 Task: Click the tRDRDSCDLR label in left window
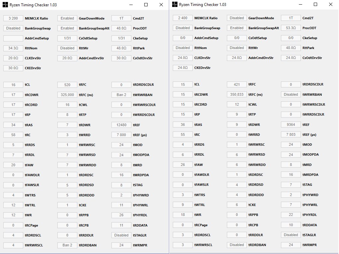coord(143,85)
